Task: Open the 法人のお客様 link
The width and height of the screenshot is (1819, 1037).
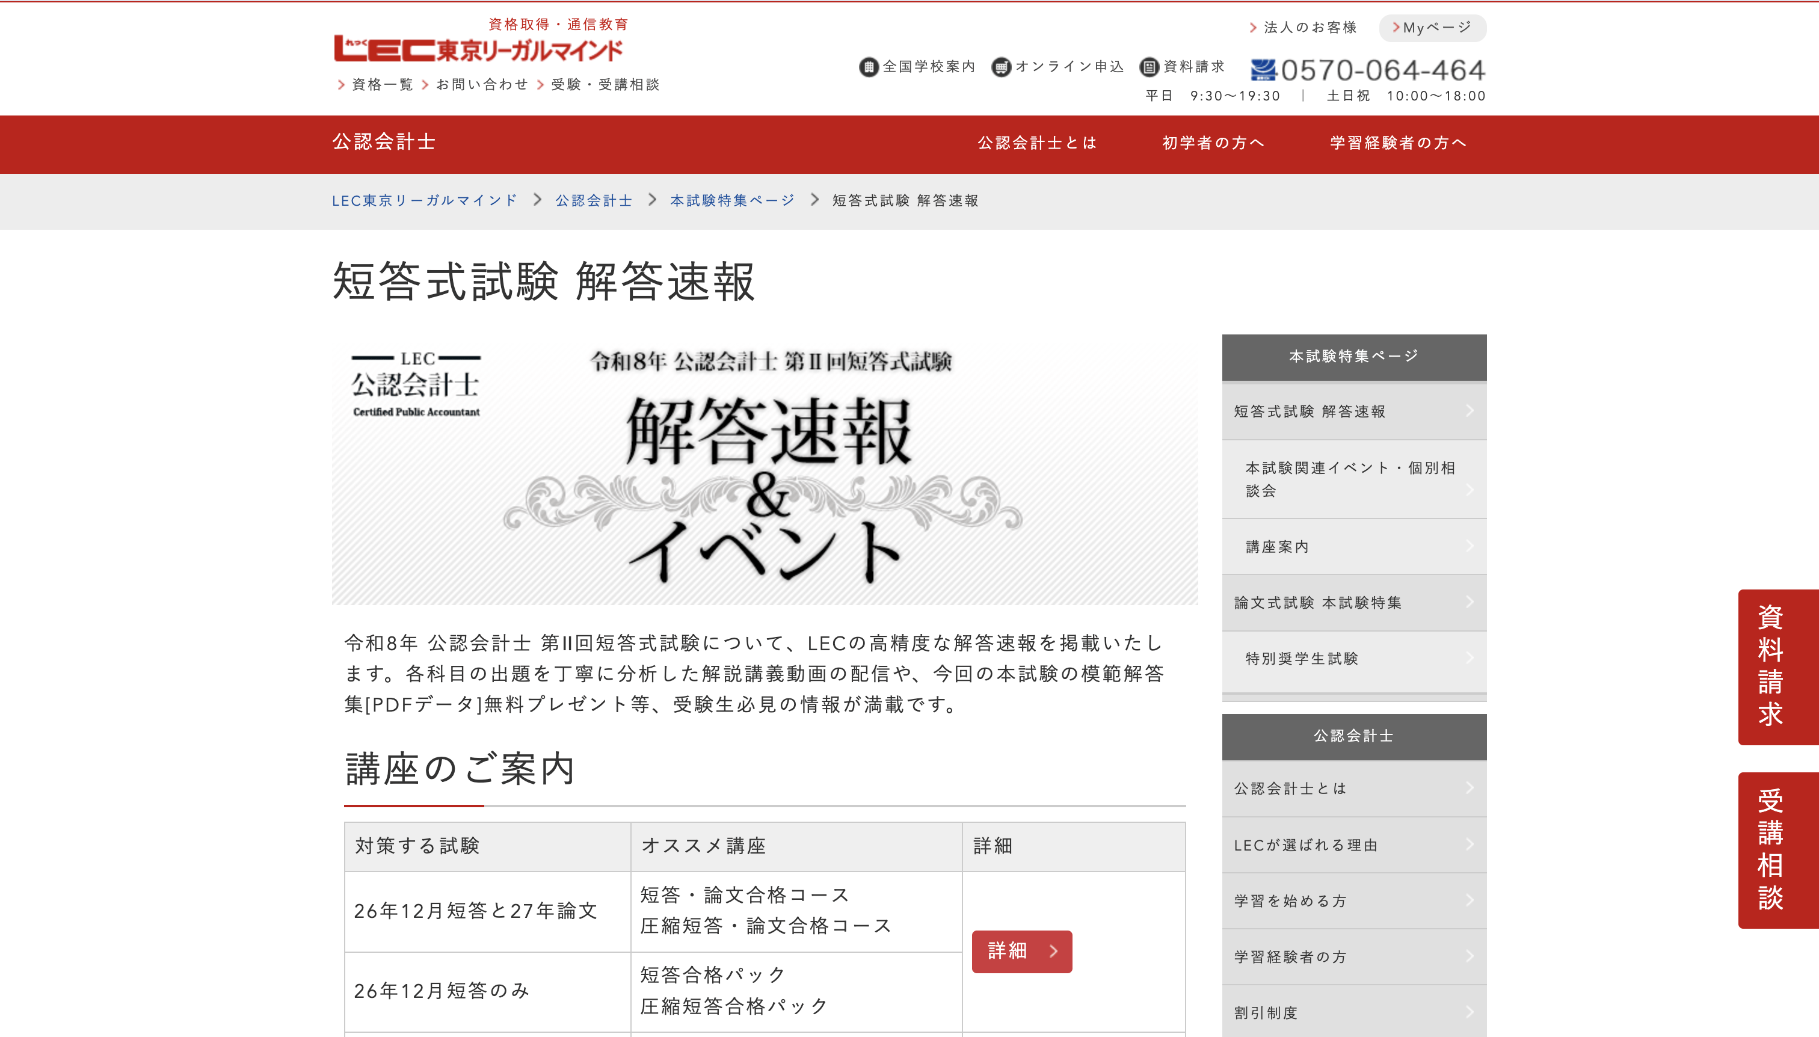Action: point(1303,28)
